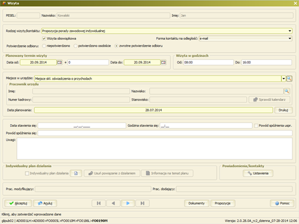Open calendar picker for Data do
Image resolution: width=299 pixels, height=224 pixels.
163,62
